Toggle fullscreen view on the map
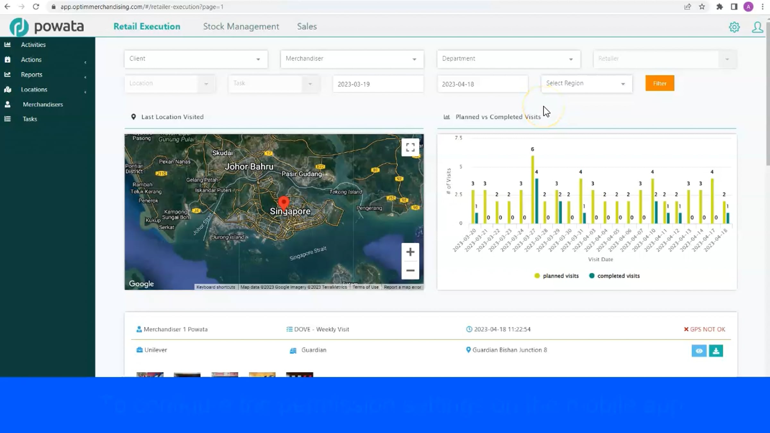 pyautogui.click(x=410, y=147)
